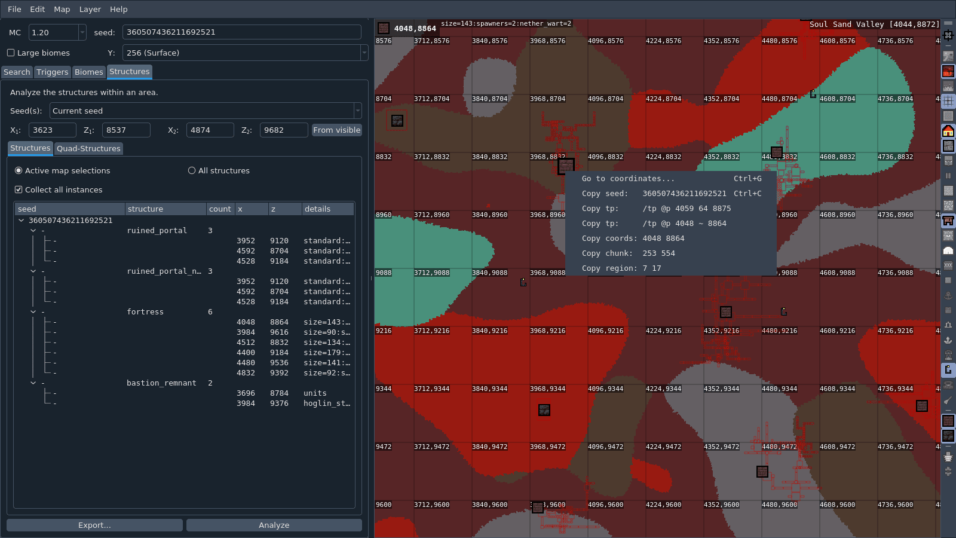Select All structures radio button
Screen dimensions: 956x538
[192, 170]
